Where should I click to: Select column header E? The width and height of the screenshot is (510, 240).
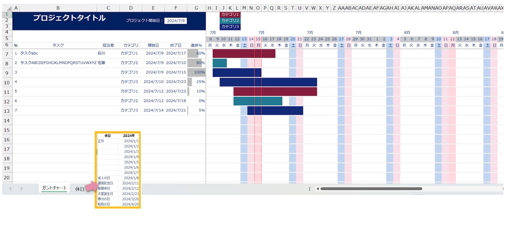point(153,8)
